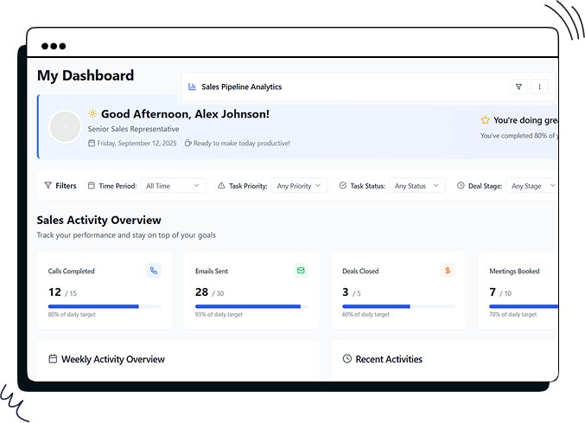Open the Task Status Any Status dropdown

click(x=417, y=186)
